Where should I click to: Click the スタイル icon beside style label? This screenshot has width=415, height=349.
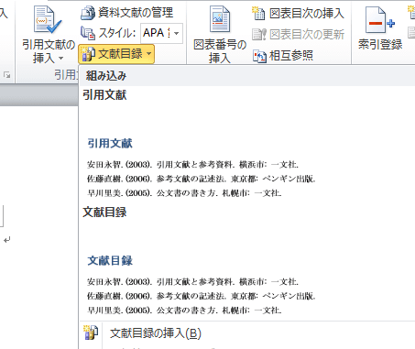pyautogui.click(x=88, y=33)
